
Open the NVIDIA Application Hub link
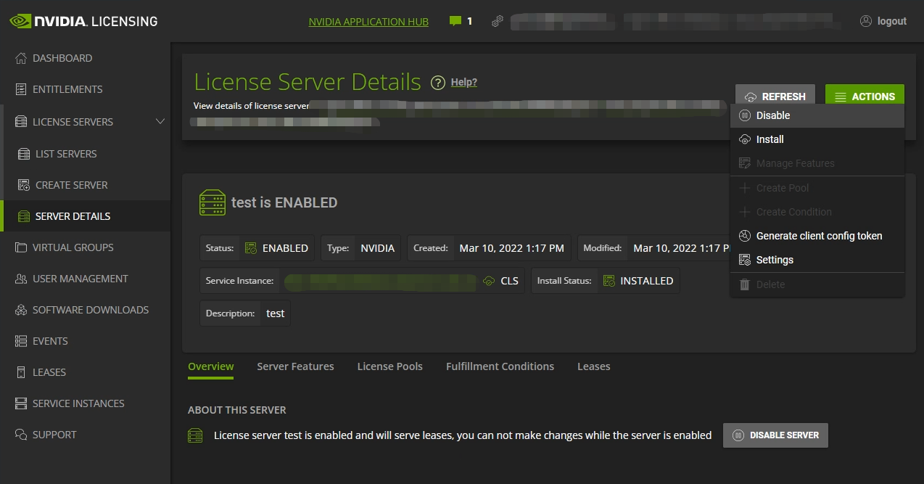click(x=368, y=22)
